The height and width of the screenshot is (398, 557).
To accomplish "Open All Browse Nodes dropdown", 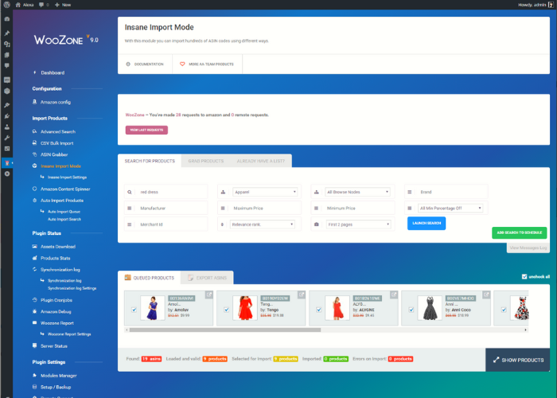I will (x=357, y=192).
